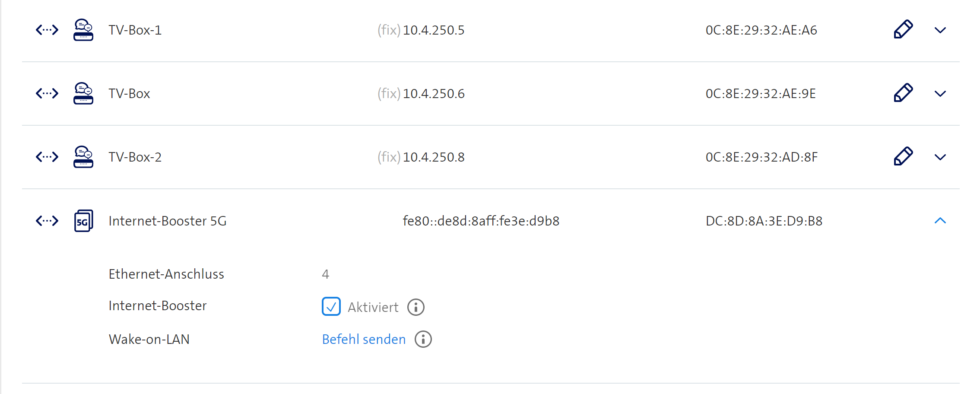
Task: Collapse the Internet-Booster 5G details
Action: pyautogui.click(x=940, y=221)
